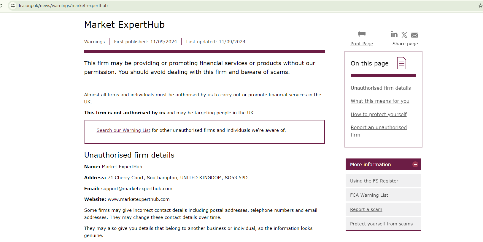The image size is (483, 242).
Task: Open Search our Warning List link
Action: (x=123, y=130)
